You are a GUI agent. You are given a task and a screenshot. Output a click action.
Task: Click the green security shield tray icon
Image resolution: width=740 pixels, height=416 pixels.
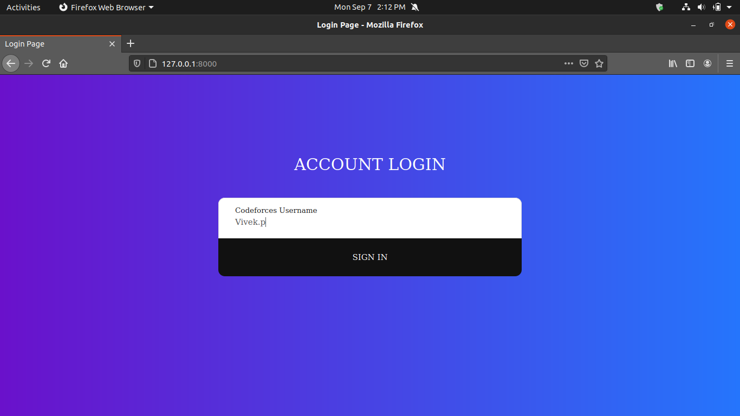[x=659, y=7]
